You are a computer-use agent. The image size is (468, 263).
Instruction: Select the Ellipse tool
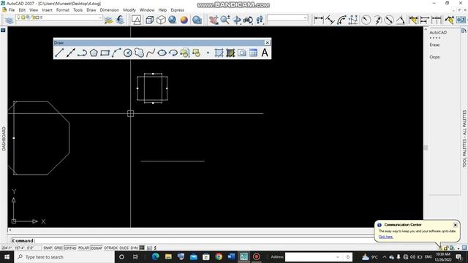[x=162, y=53]
